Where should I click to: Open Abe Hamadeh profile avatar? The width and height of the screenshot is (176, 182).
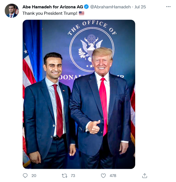click(x=12, y=11)
